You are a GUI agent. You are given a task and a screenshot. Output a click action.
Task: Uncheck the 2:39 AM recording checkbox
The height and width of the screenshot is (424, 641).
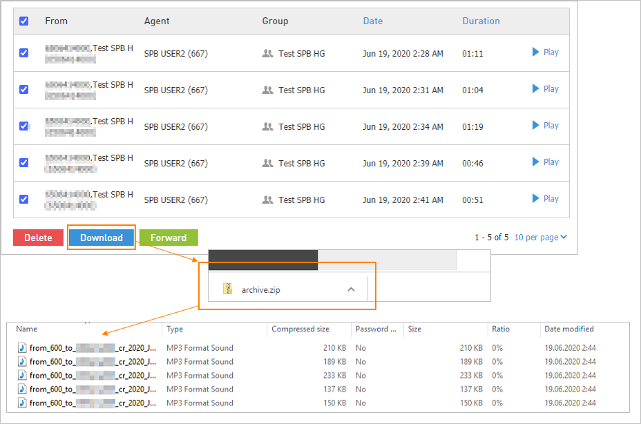pyautogui.click(x=23, y=162)
